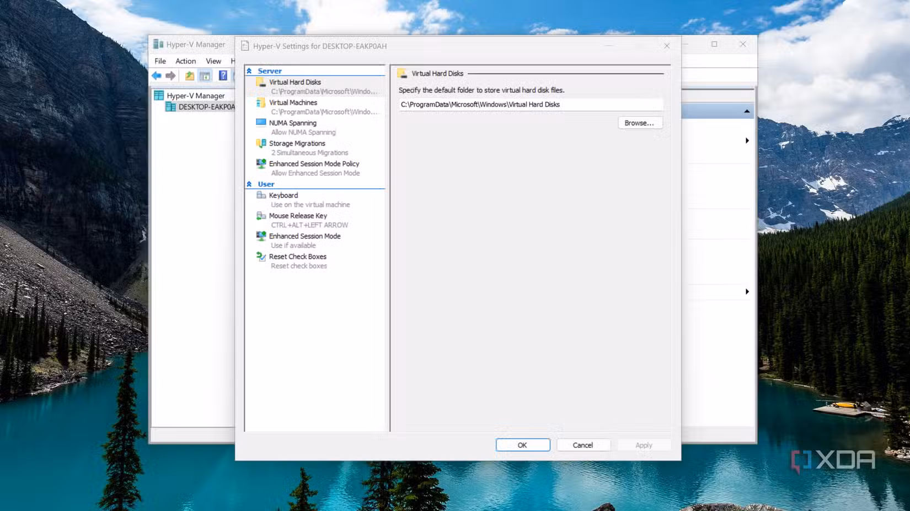Click 'CTRL+ALT+LEFT ARROW' subtext

coord(309,225)
